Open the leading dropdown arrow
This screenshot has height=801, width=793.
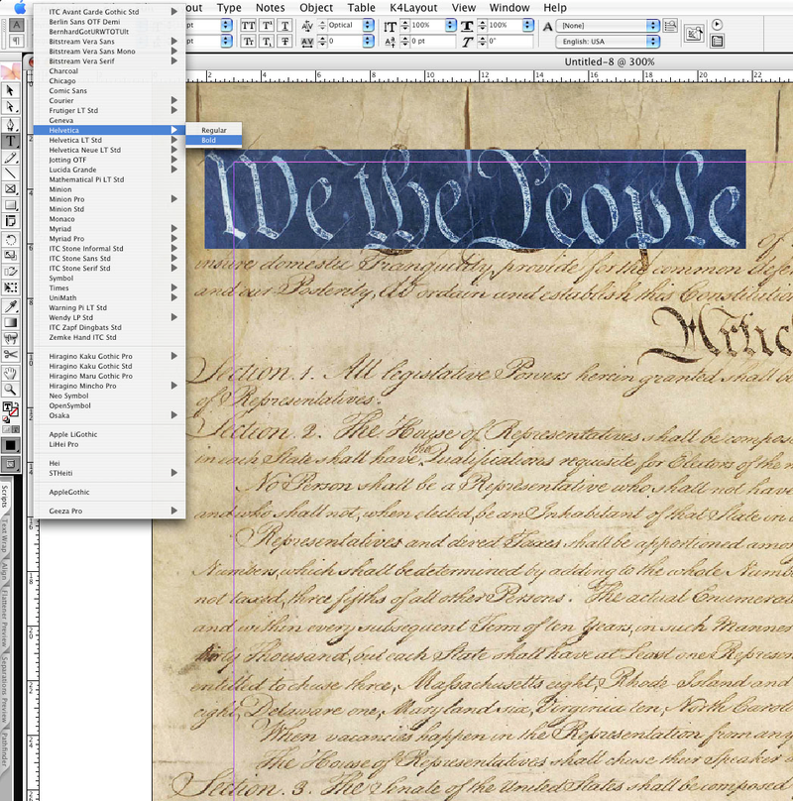(x=226, y=41)
